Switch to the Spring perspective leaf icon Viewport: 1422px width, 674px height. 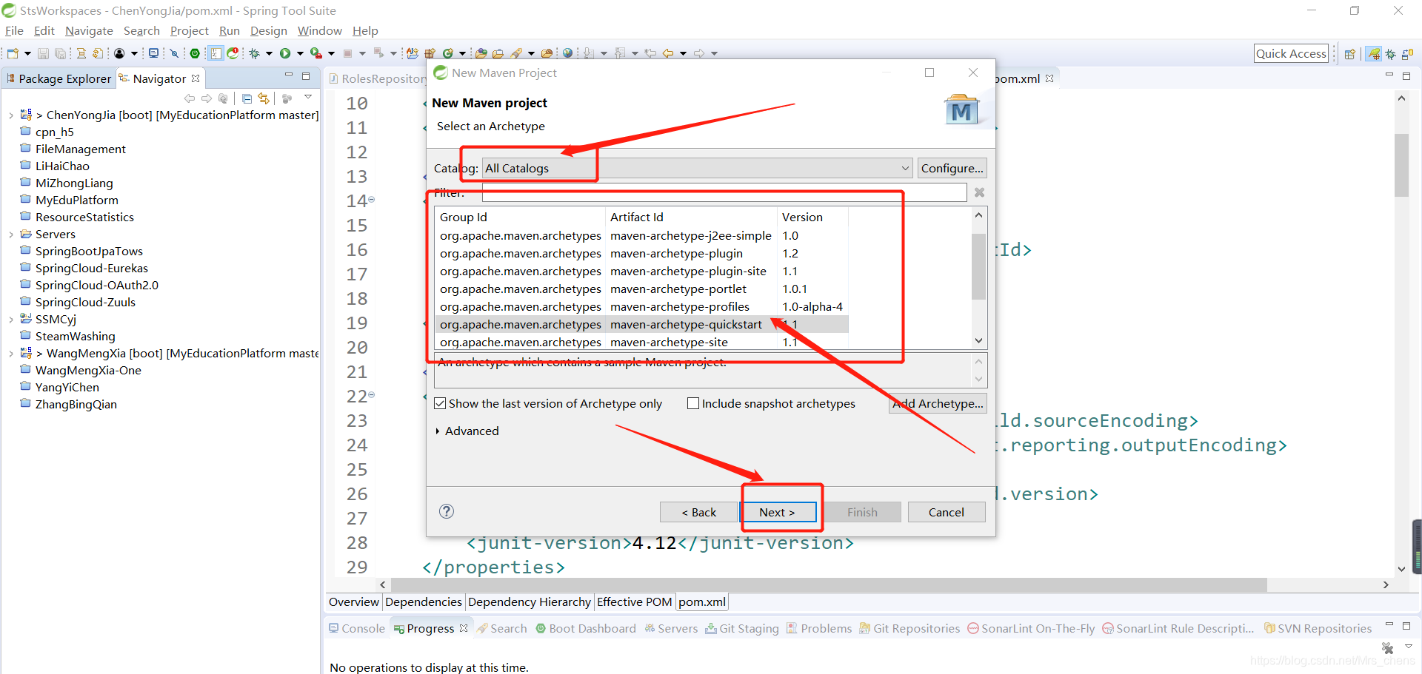coord(1375,54)
